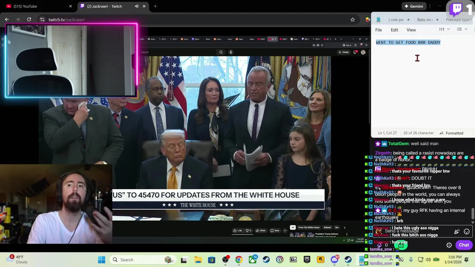Open Notepad Edit menu

point(394,30)
